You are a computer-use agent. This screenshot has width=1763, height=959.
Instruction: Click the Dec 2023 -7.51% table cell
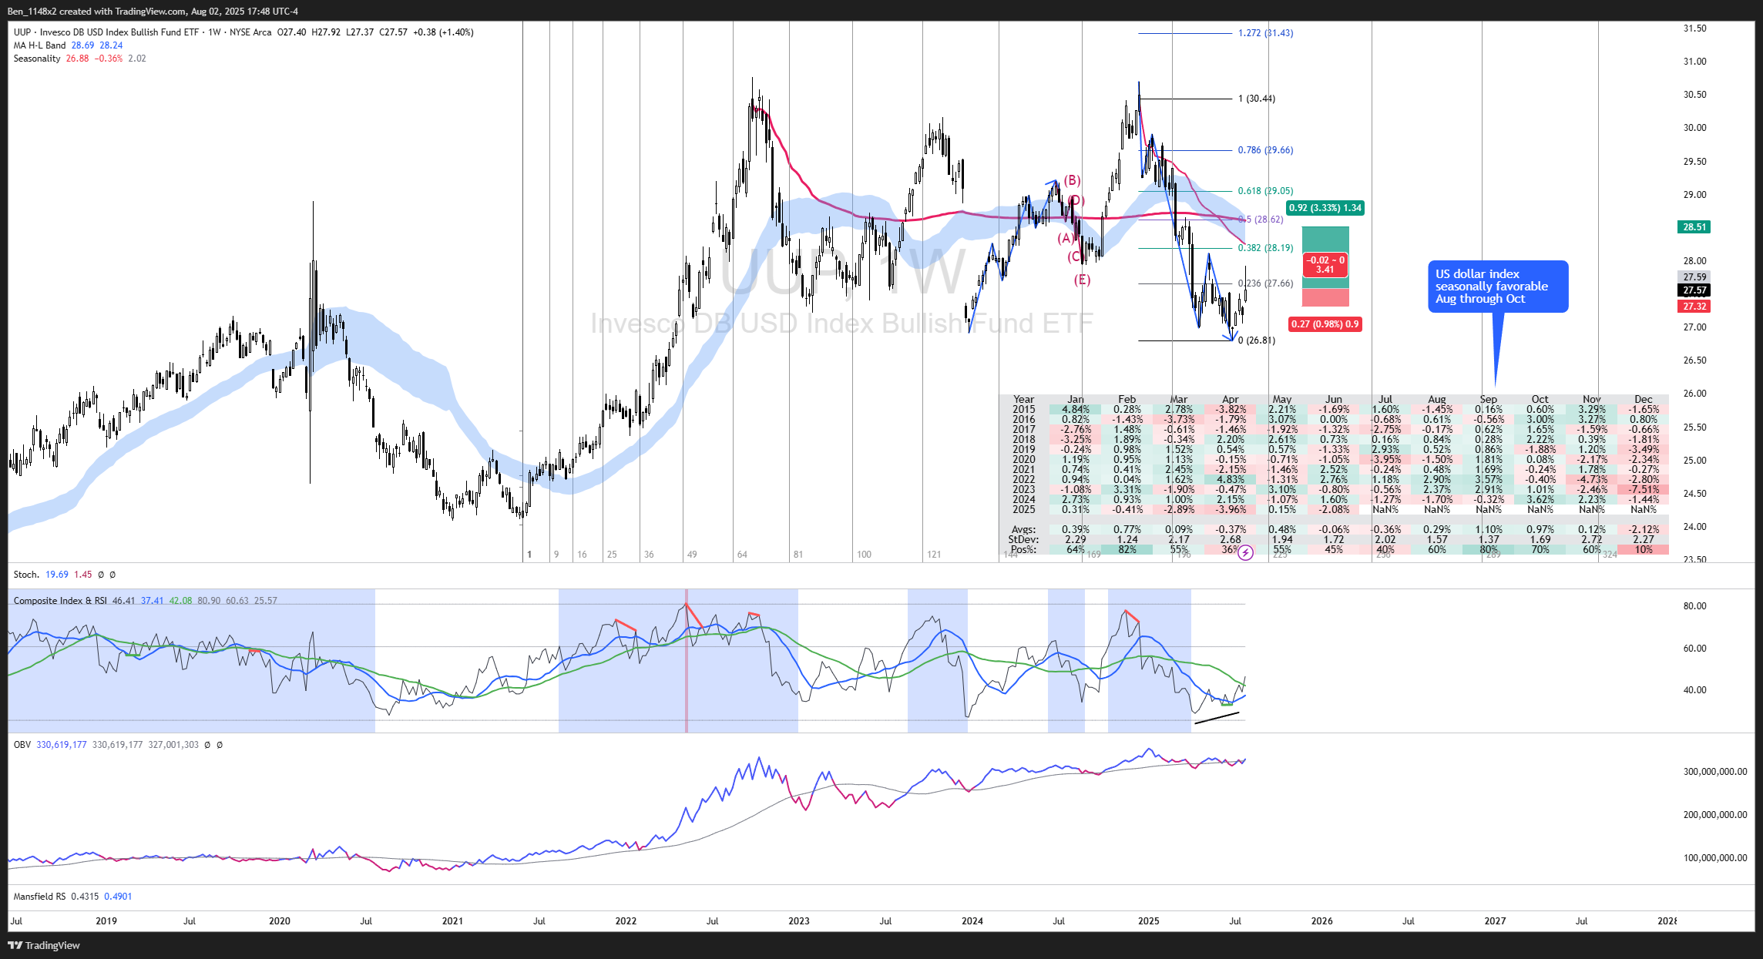tap(1643, 490)
